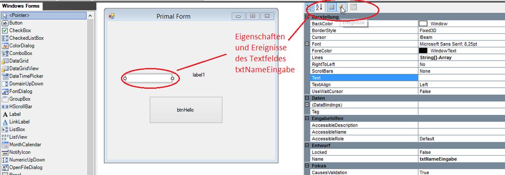Select the ScrollBars property row
The image size is (505, 175).
(407, 71)
